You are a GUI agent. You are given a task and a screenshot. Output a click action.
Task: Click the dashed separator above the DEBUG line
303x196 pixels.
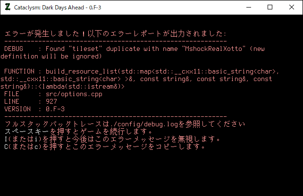click(x=115, y=41)
